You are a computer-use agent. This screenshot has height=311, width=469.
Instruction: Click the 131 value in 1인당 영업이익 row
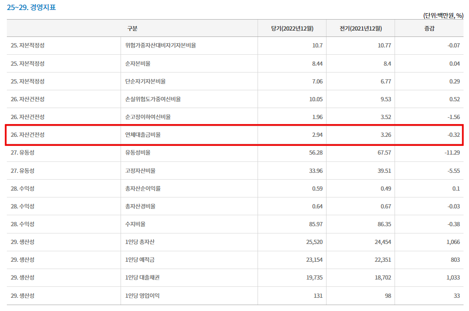pyautogui.click(x=318, y=296)
